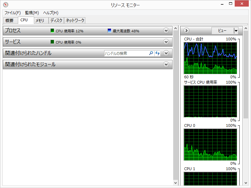
Task: Collapse graph pane with the right-arrow button
Action: click(186, 30)
